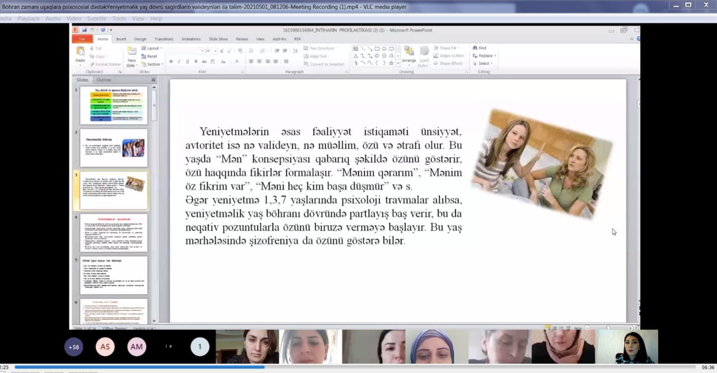Switch to the Animations ribbon tab

tap(191, 39)
